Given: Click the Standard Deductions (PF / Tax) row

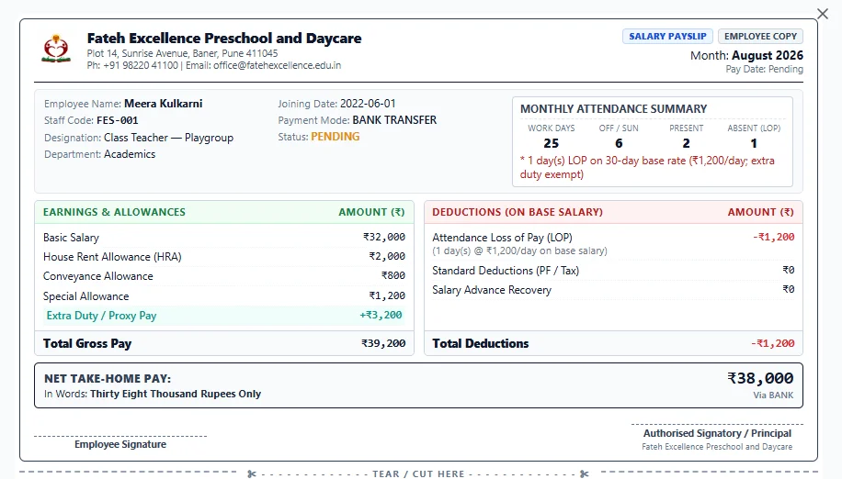Looking at the screenshot, I should pyautogui.click(x=613, y=271).
